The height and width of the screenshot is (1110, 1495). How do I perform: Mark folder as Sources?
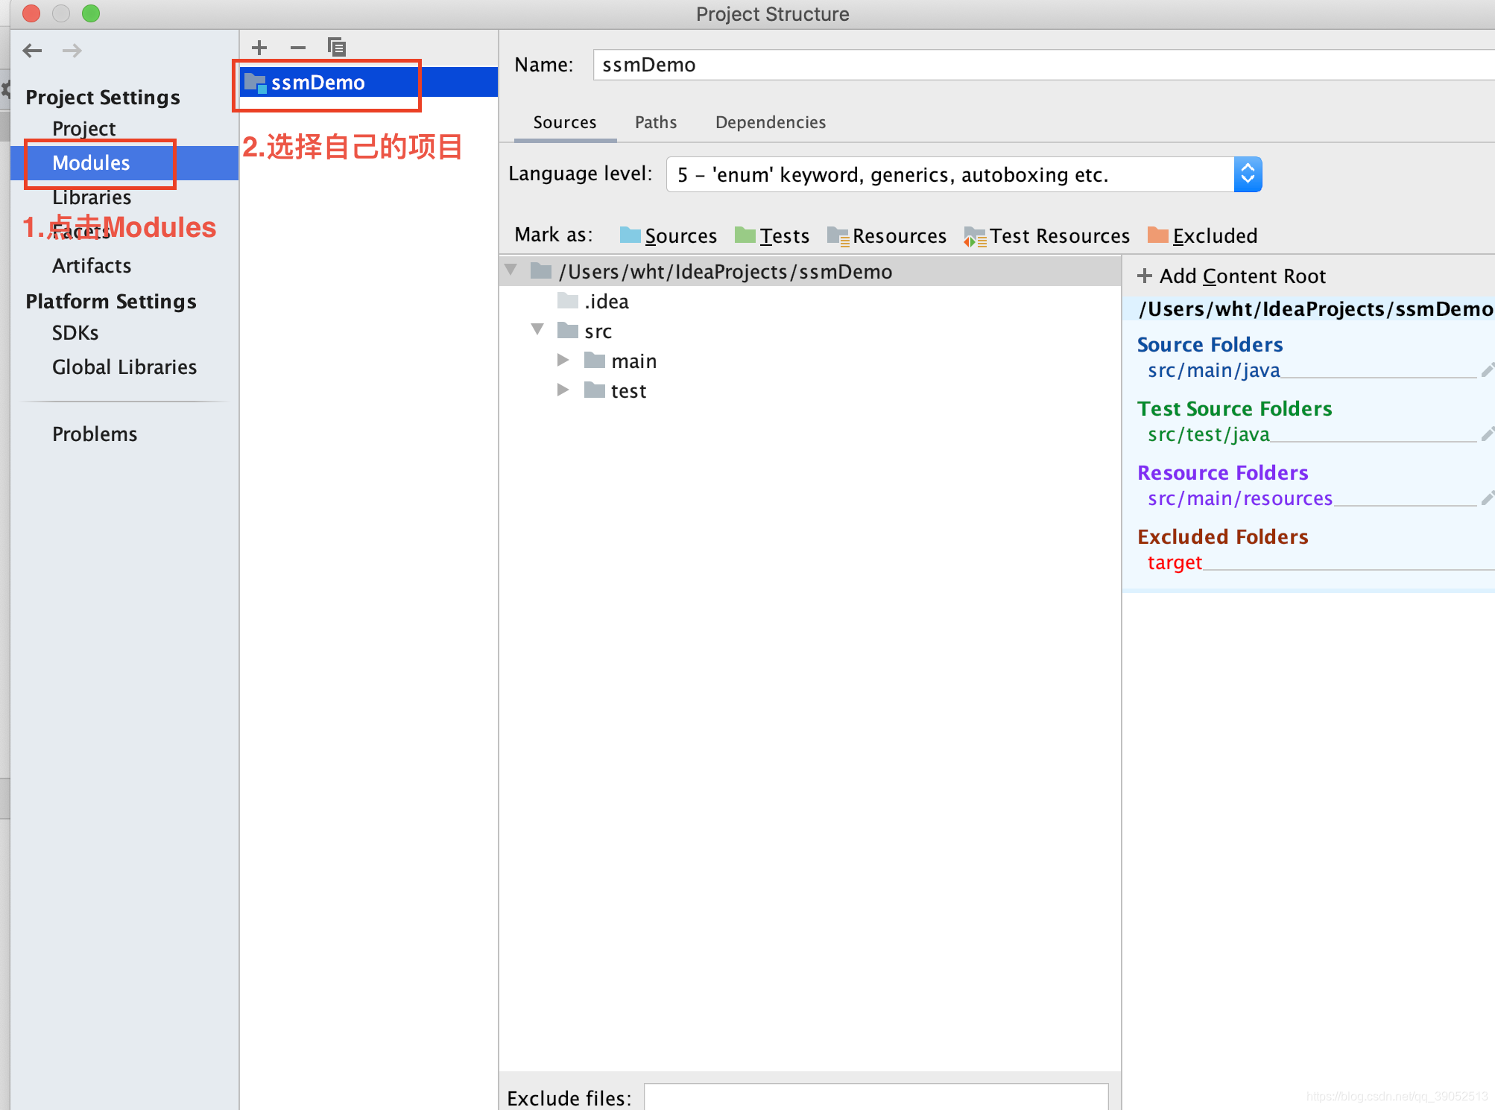point(668,236)
